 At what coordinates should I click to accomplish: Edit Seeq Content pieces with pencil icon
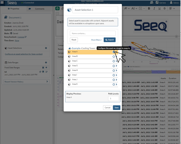[25, 37]
